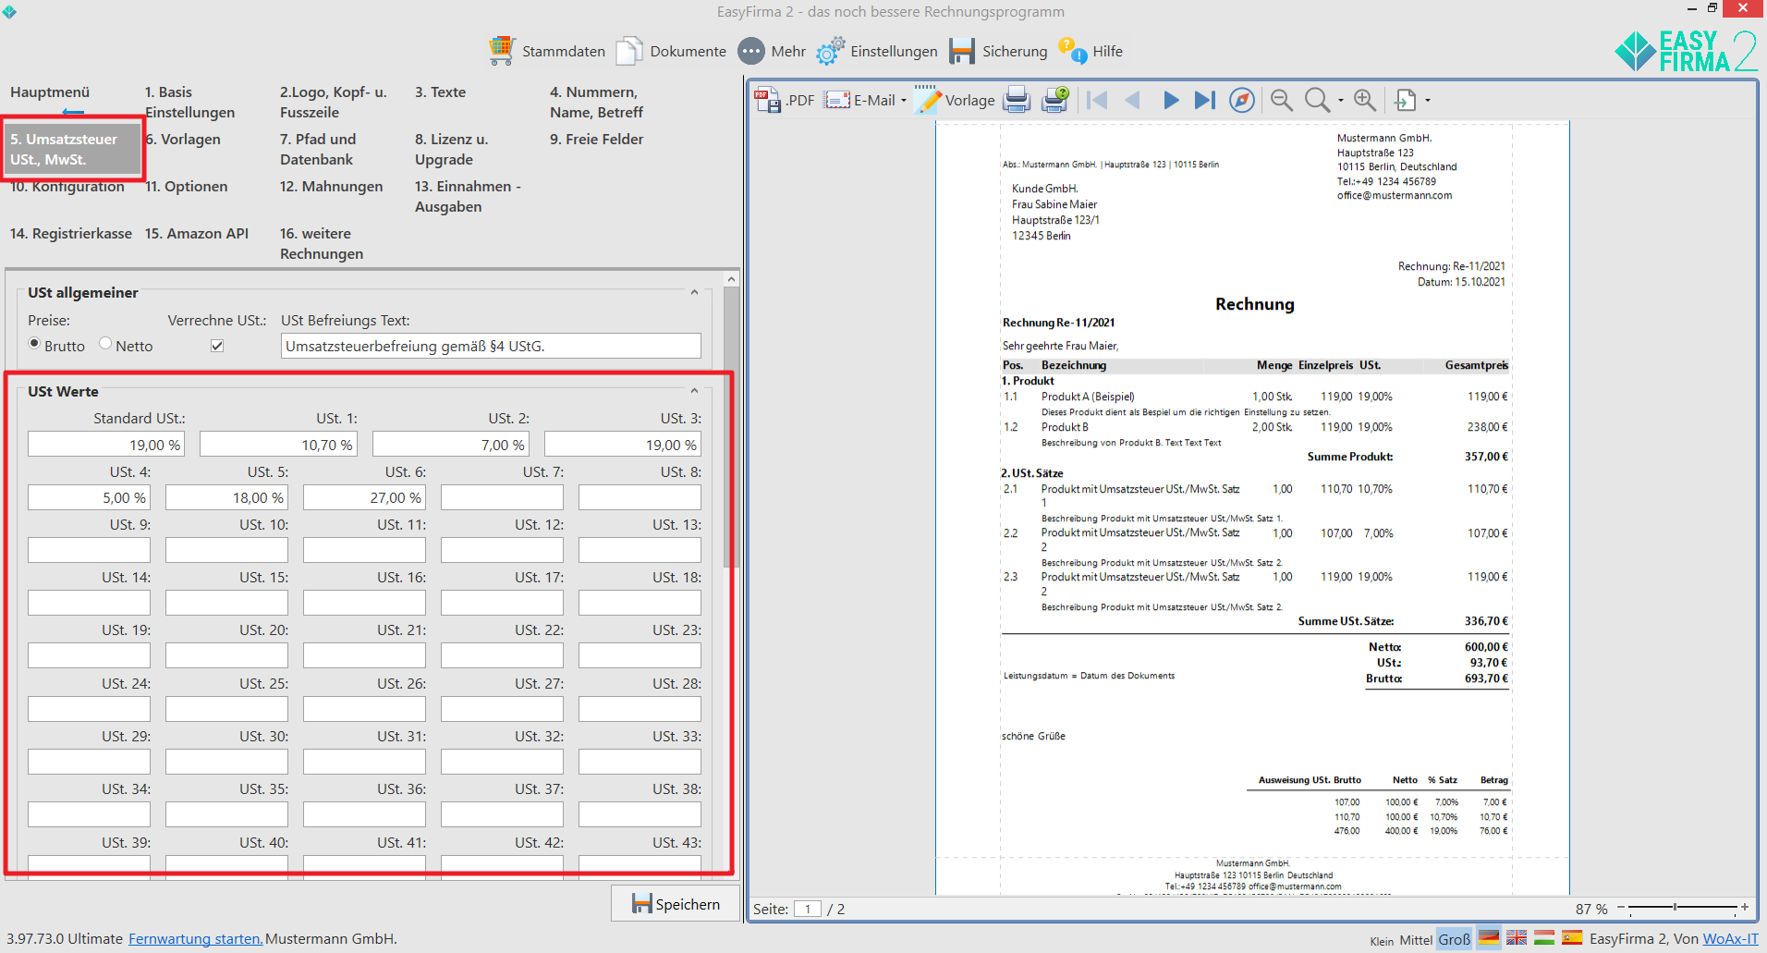This screenshot has height=953, width=1767.
Task: Switch language to German flag
Action: [x=1489, y=938]
